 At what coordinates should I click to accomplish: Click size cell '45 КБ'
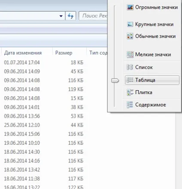[77, 71]
